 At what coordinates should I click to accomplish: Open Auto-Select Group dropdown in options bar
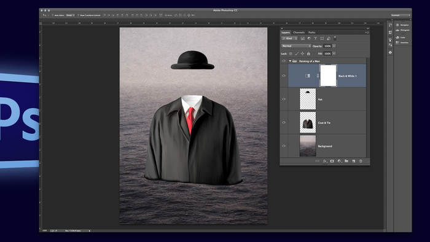click(x=70, y=15)
